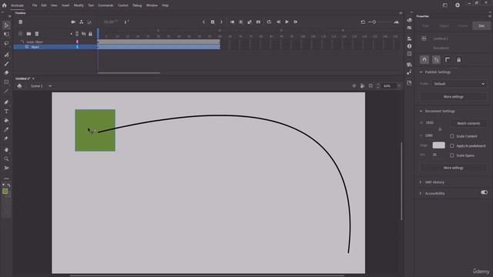Go to previous keyframe arrow
Screen dimensions: 493x277
pos(203,22)
